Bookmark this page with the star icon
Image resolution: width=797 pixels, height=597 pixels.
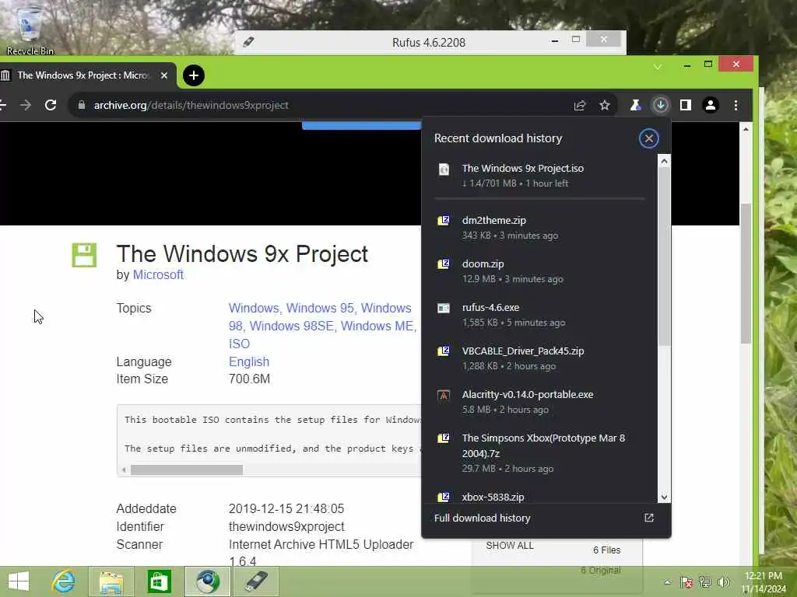pos(604,105)
